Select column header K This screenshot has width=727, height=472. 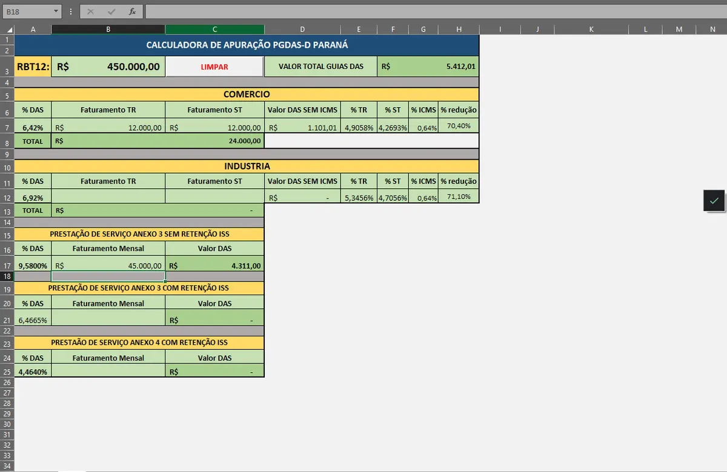click(x=591, y=29)
